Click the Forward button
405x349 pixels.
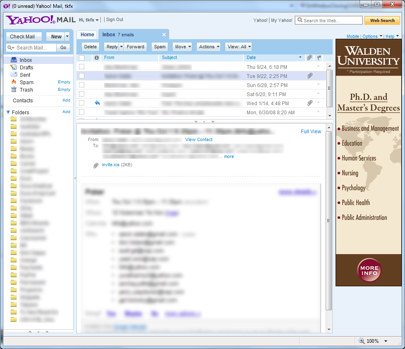pyautogui.click(x=136, y=47)
